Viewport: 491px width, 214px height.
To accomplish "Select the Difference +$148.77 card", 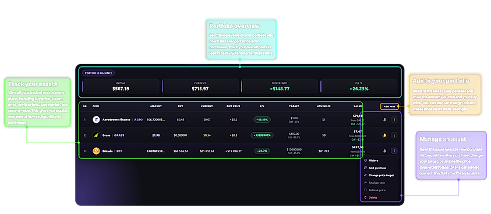I will click(x=280, y=86).
